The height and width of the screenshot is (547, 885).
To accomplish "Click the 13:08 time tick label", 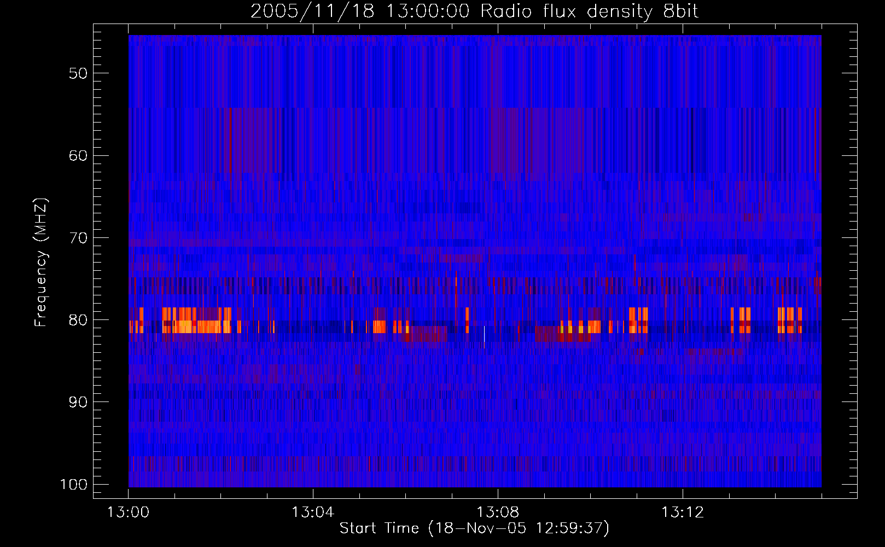I will point(498,513).
